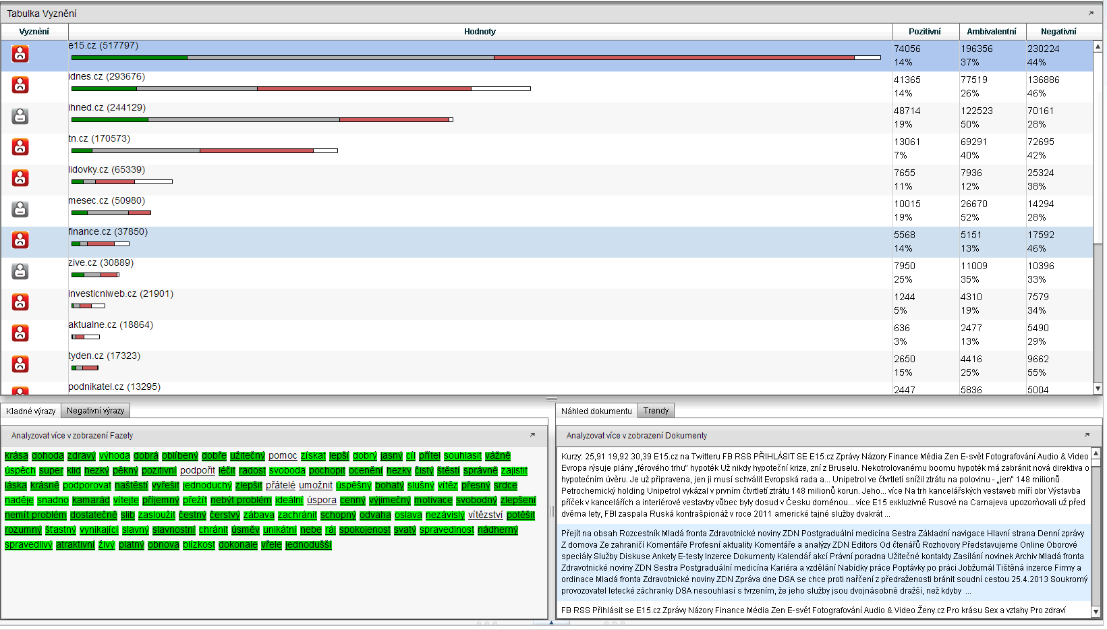Click the document preview scrollbar up arrow

(1096, 453)
